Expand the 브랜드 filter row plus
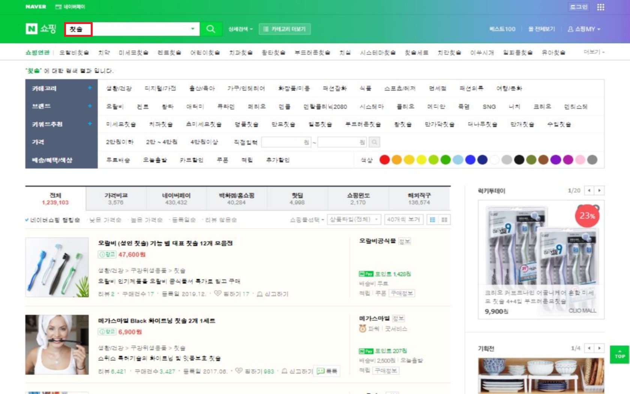This screenshot has width=630, height=394. click(90, 106)
